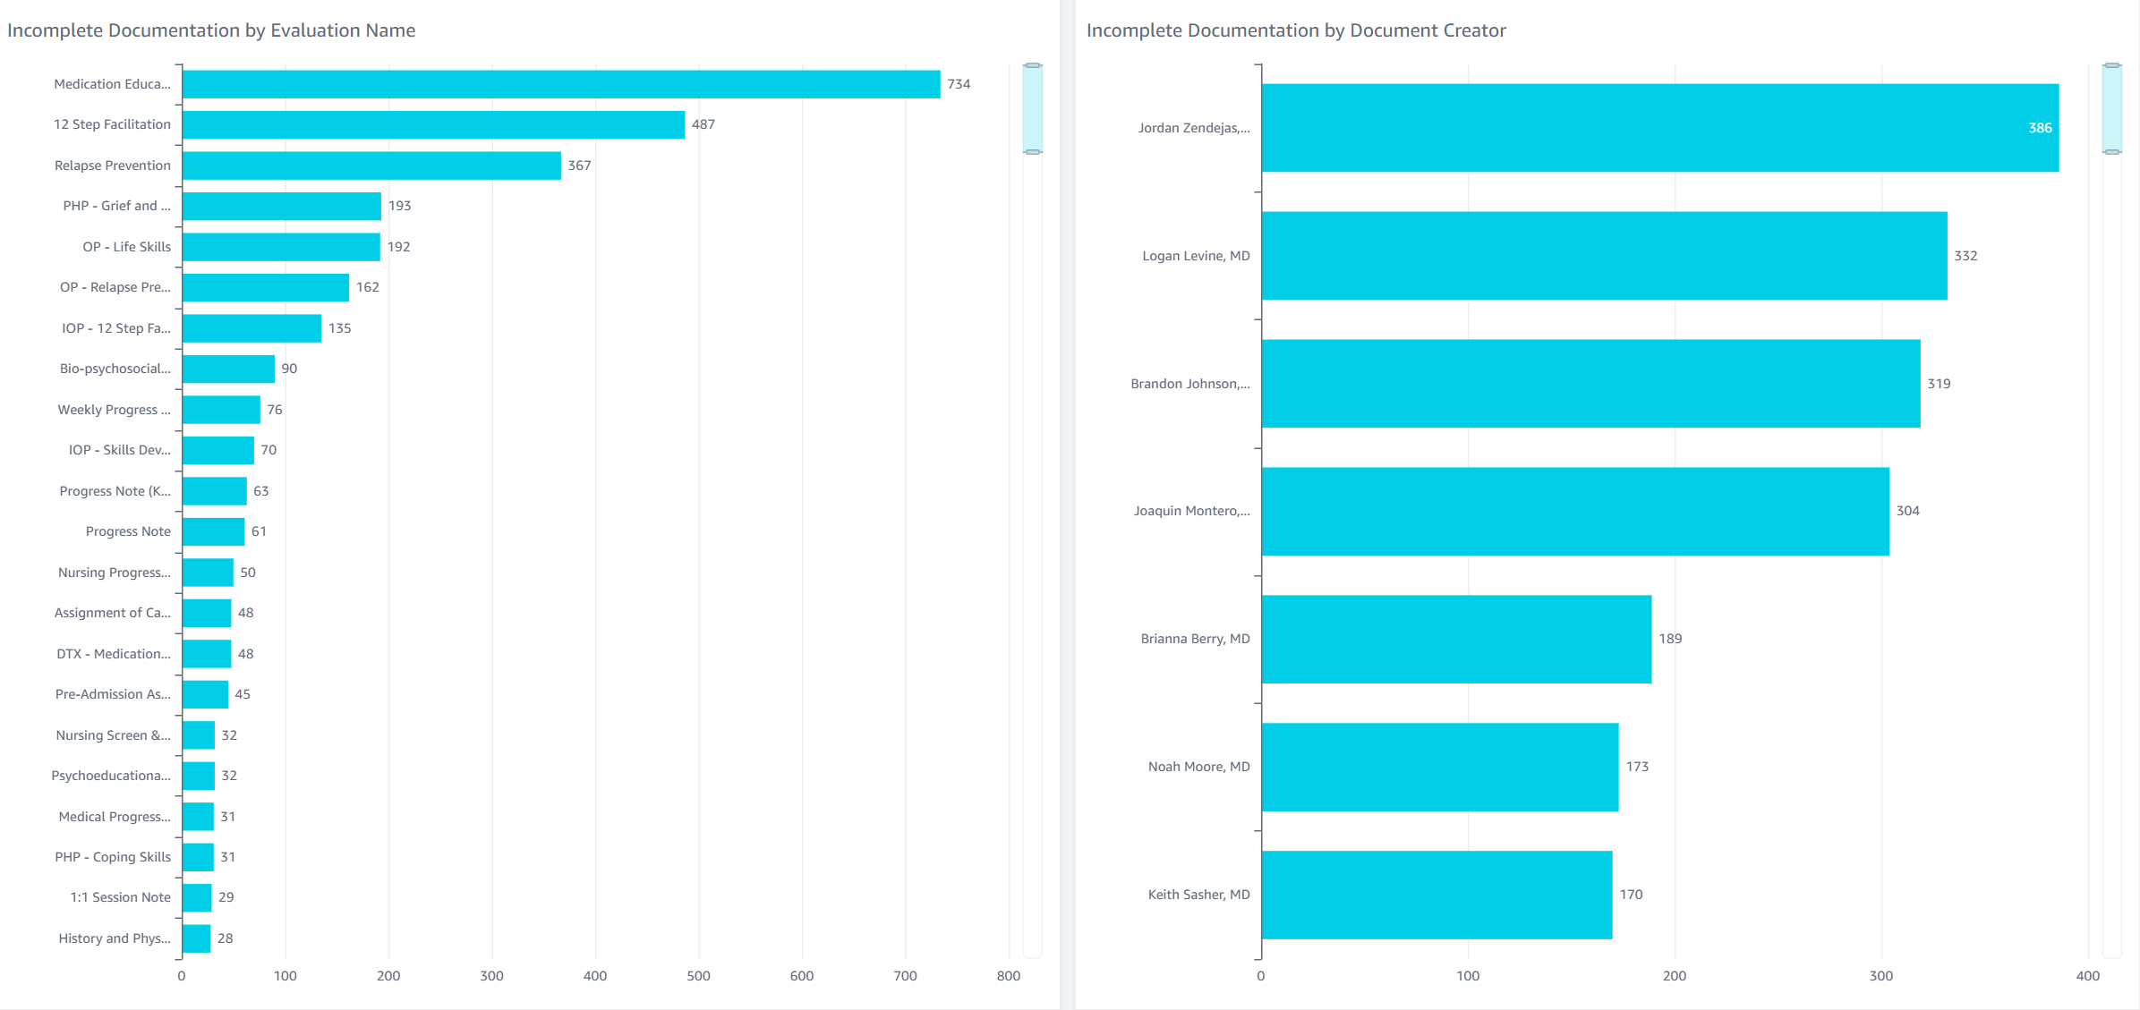Select the Keith Sasher, MD bar

coord(1437,895)
